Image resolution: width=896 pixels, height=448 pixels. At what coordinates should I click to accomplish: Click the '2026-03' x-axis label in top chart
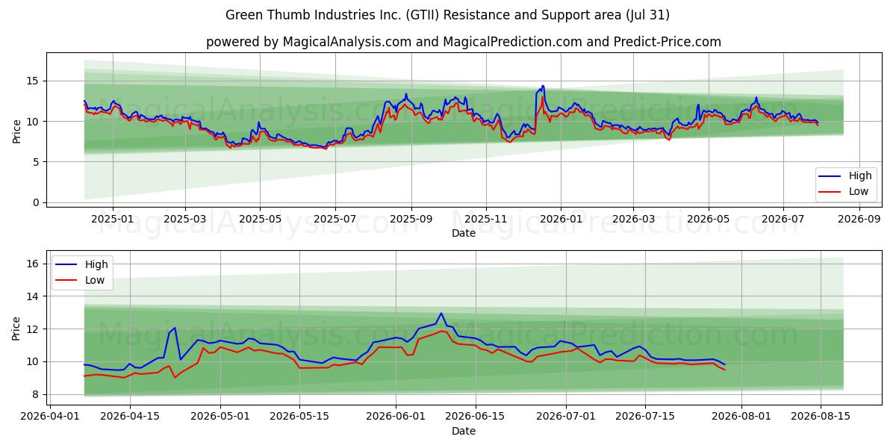click(632, 220)
